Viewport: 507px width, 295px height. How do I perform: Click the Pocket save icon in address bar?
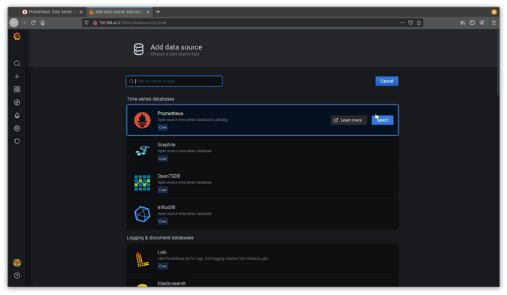(x=410, y=23)
